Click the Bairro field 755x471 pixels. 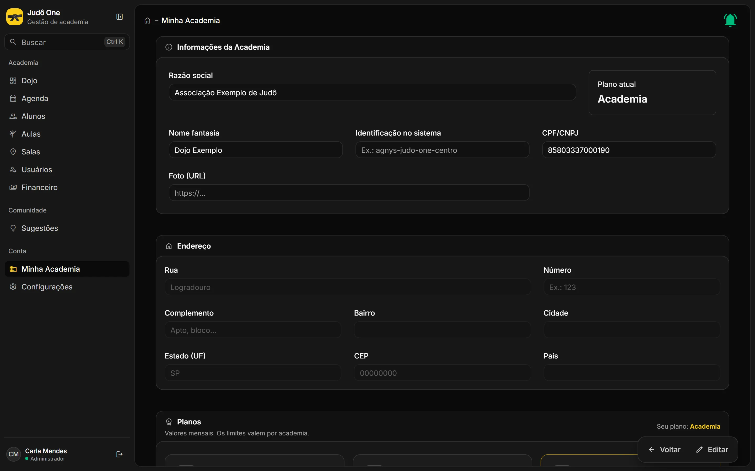click(442, 330)
